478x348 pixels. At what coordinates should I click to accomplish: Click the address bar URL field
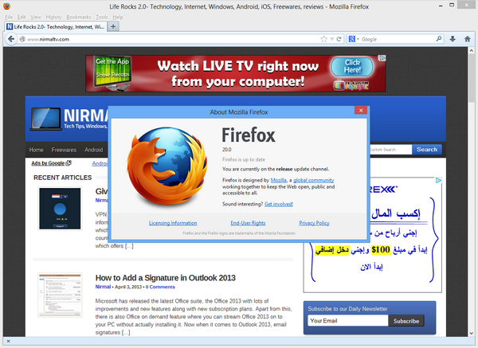pyautogui.click(x=172, y=39)
